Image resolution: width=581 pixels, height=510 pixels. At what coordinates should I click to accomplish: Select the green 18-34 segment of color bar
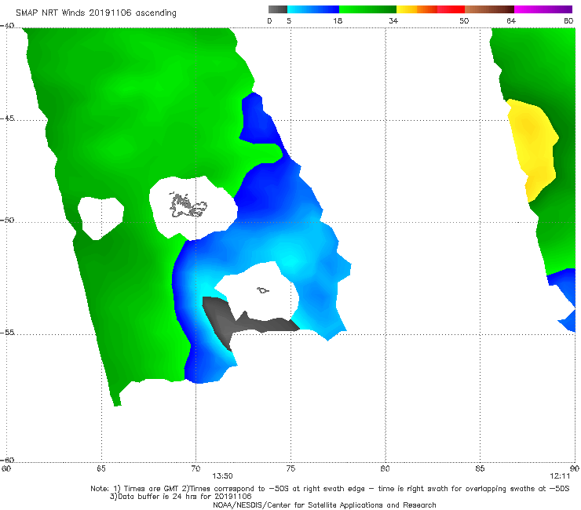point(367,9)
